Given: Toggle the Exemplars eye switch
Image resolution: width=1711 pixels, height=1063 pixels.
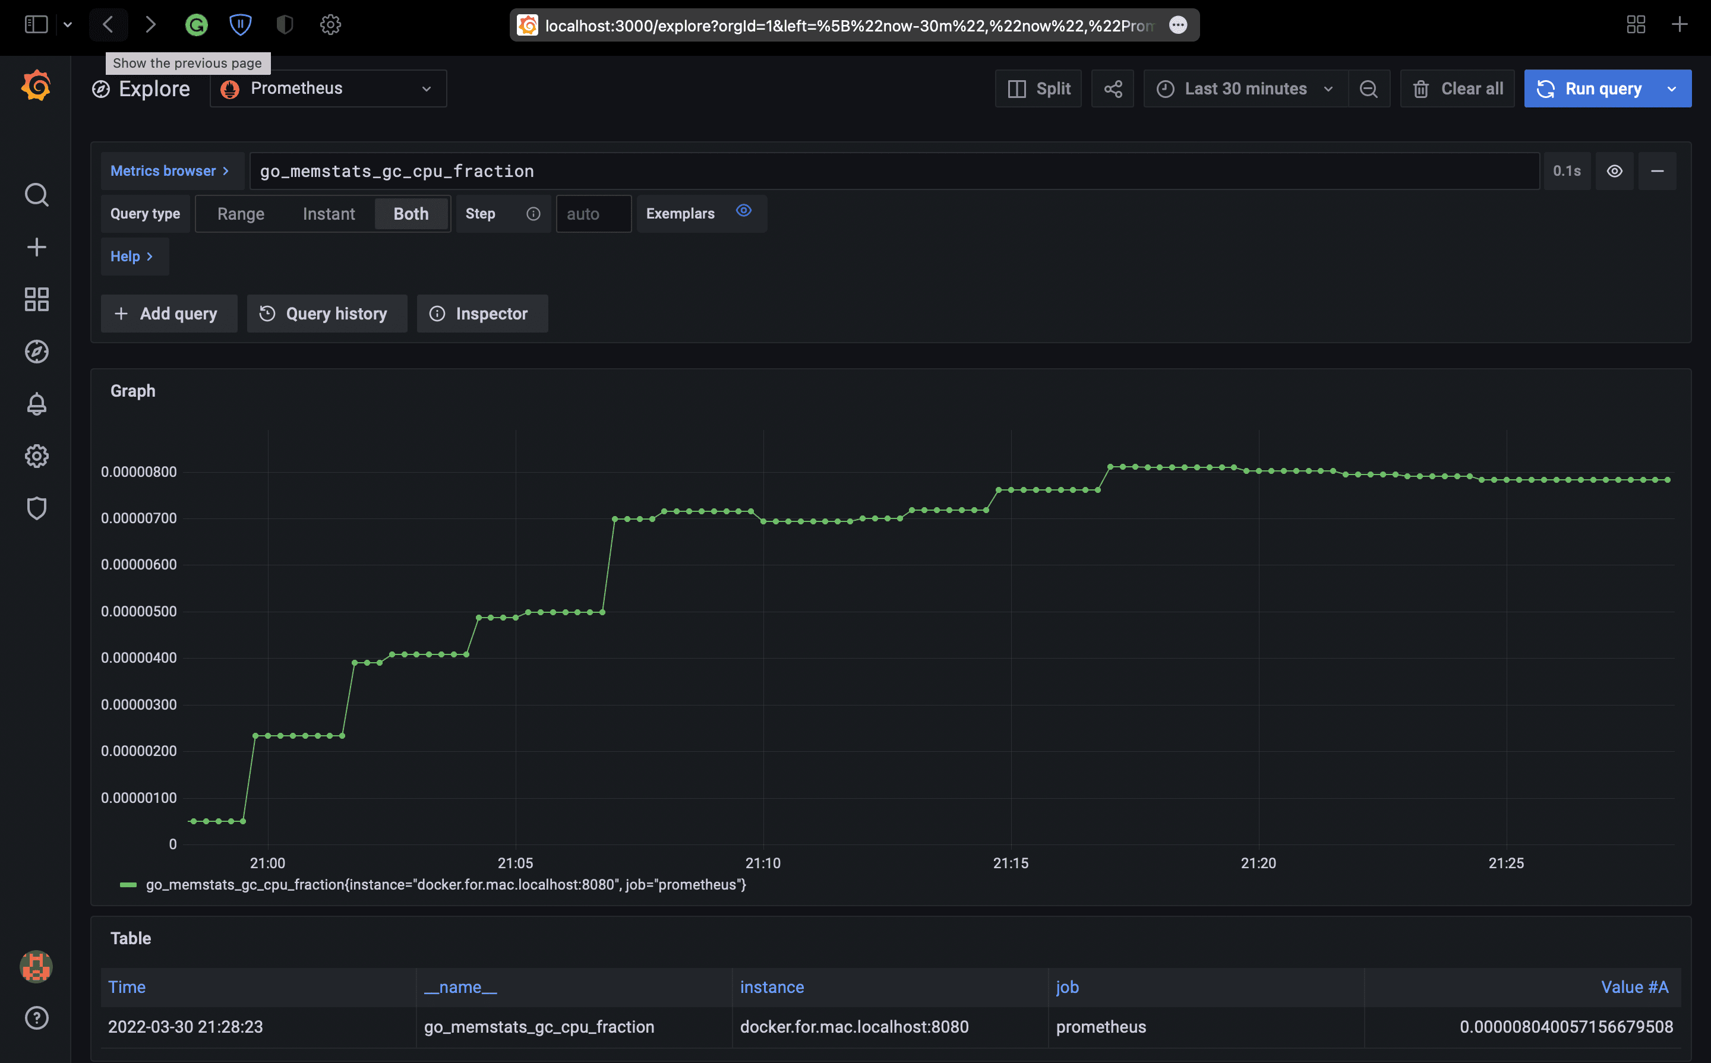Looking at the screenshot, I should point(743,211).
